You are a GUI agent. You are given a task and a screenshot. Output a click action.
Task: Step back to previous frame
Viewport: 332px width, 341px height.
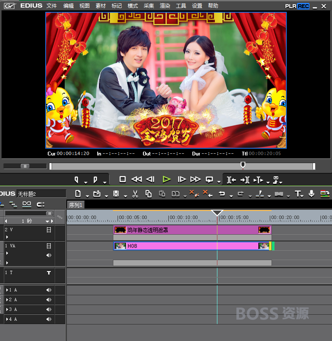point(150,180)
